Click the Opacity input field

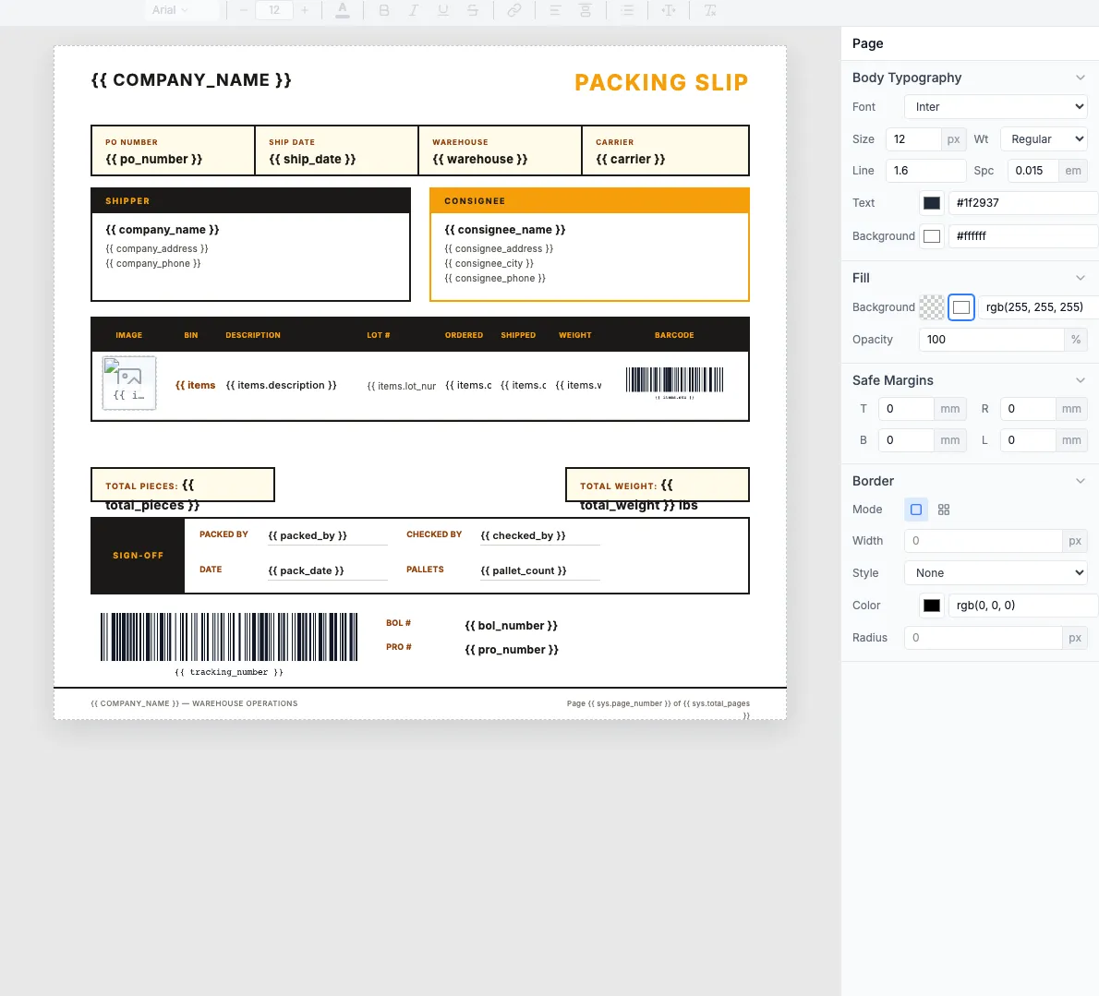(991, 339)
